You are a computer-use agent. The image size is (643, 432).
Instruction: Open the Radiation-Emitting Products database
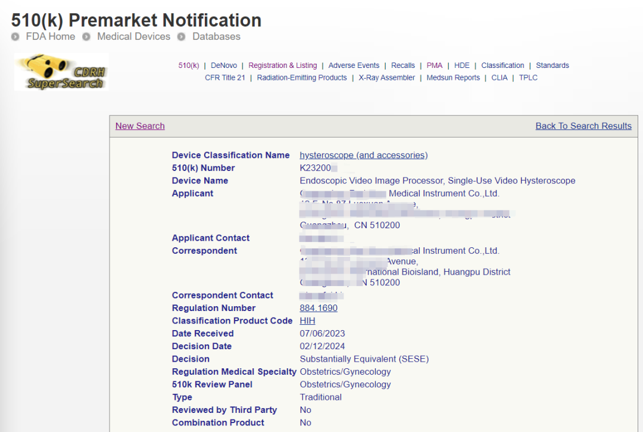[x=302, y=77]
